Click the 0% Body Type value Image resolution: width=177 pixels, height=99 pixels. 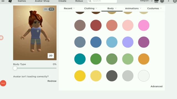coord(55,64)
